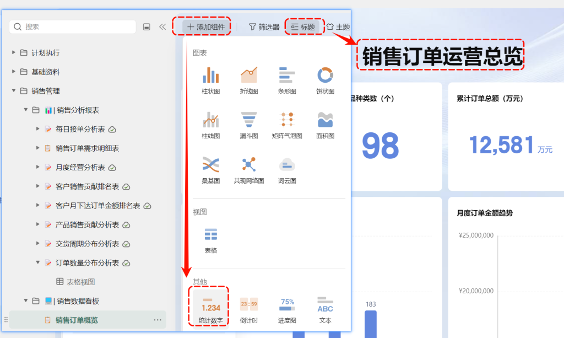Click the 基础资料 folder icon

pyautogui.click(x=24, y=72)
